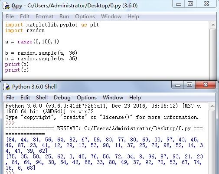Click scroll-up arrow in Shell scrollbar

coord(212,106)
